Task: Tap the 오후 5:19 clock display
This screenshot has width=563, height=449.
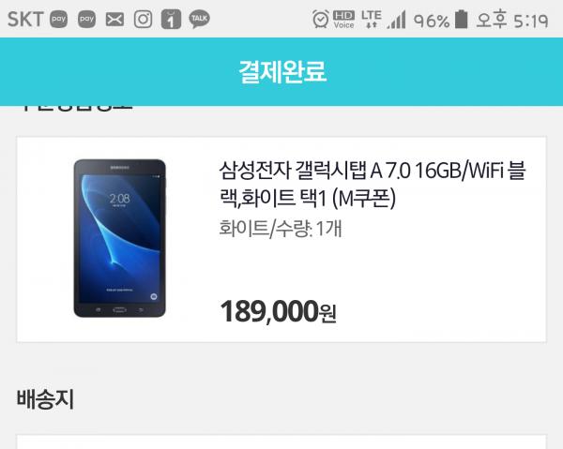Action: 512,20
